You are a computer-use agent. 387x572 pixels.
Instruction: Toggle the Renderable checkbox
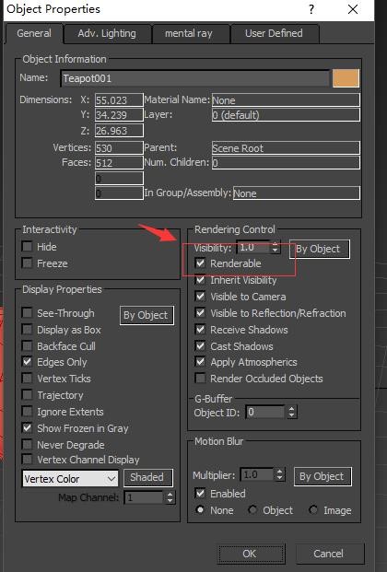pyautogui.click(x=200, y=263)
